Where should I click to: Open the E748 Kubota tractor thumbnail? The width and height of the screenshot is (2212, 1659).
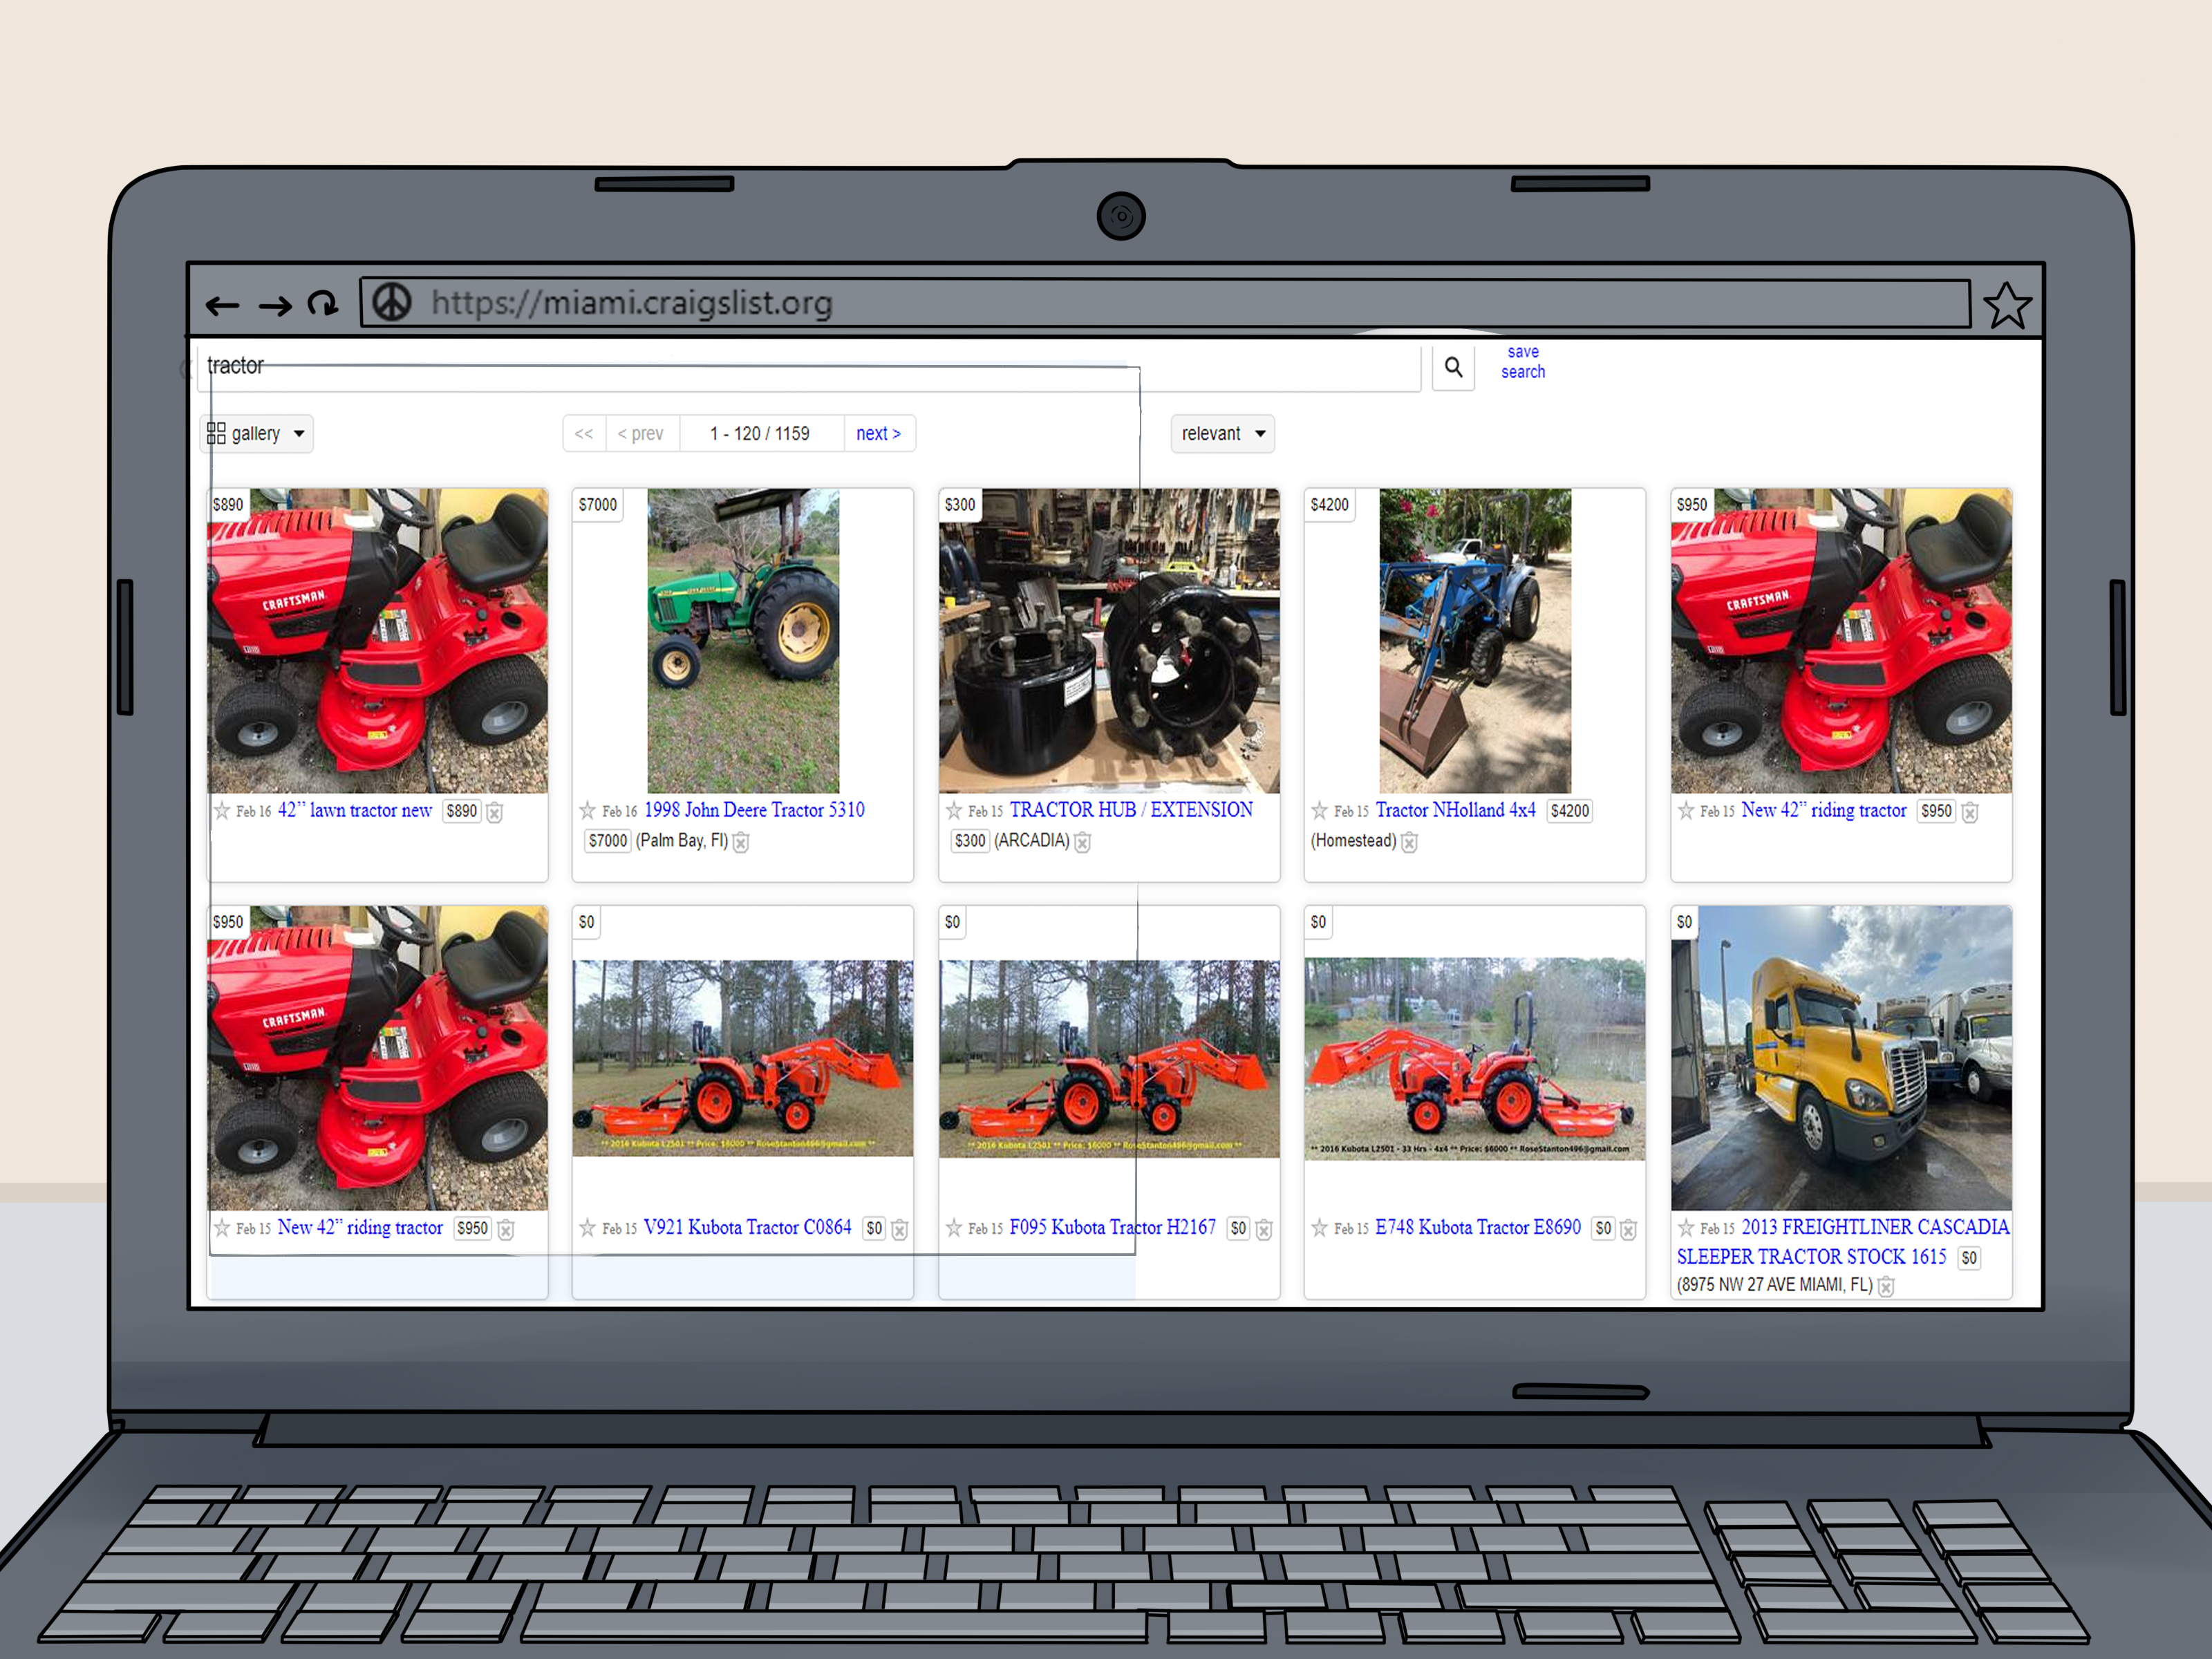pos(1475,1059)
